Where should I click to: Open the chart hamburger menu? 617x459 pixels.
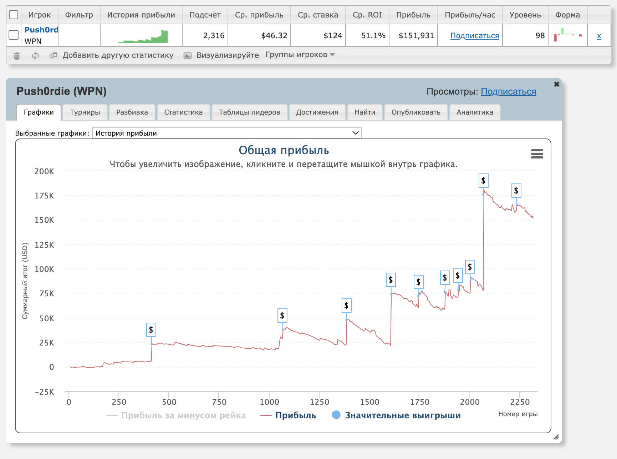[x=537, y=154]
